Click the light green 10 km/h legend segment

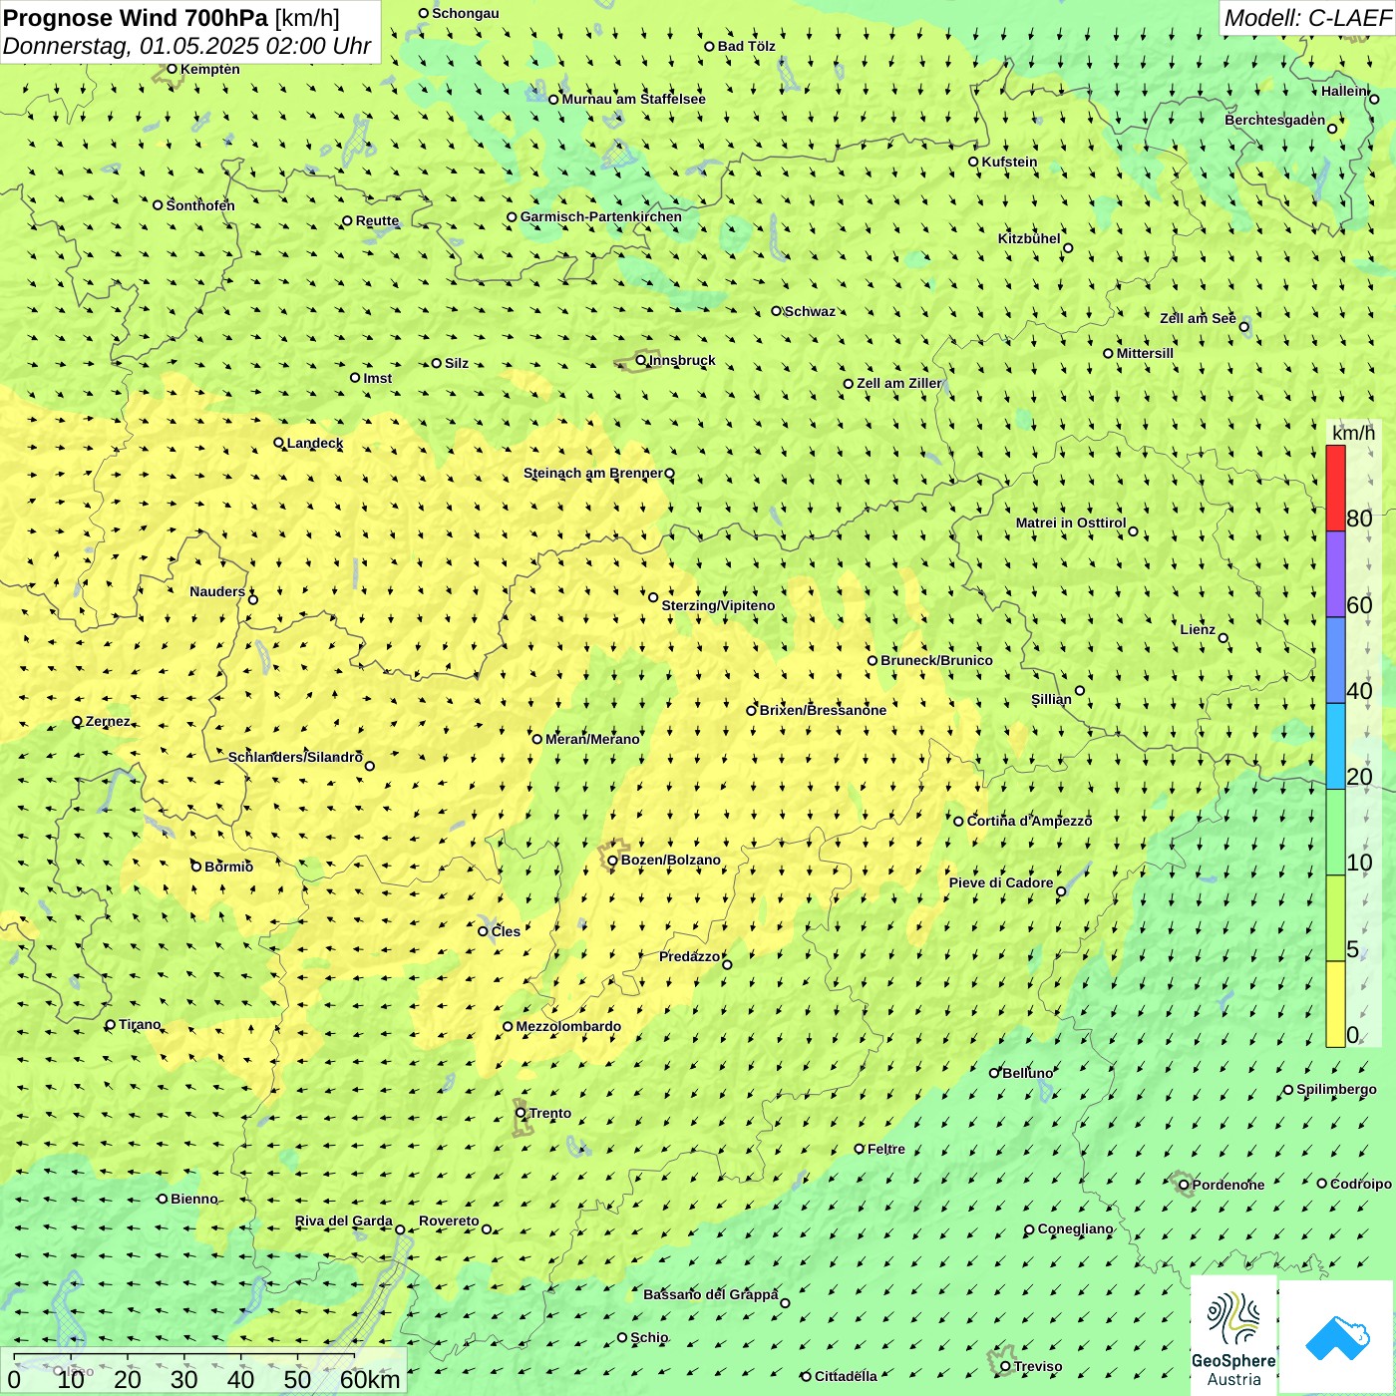pos(1335,832)
